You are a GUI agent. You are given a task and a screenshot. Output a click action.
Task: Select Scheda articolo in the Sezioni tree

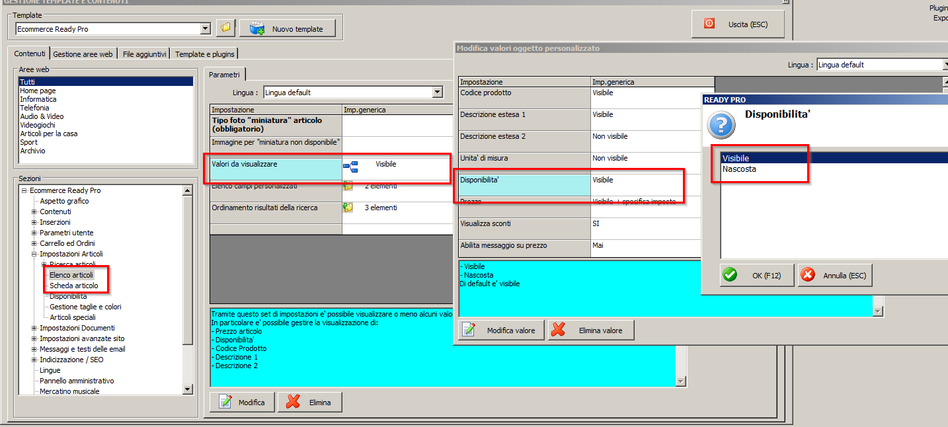tap(74, 286)
